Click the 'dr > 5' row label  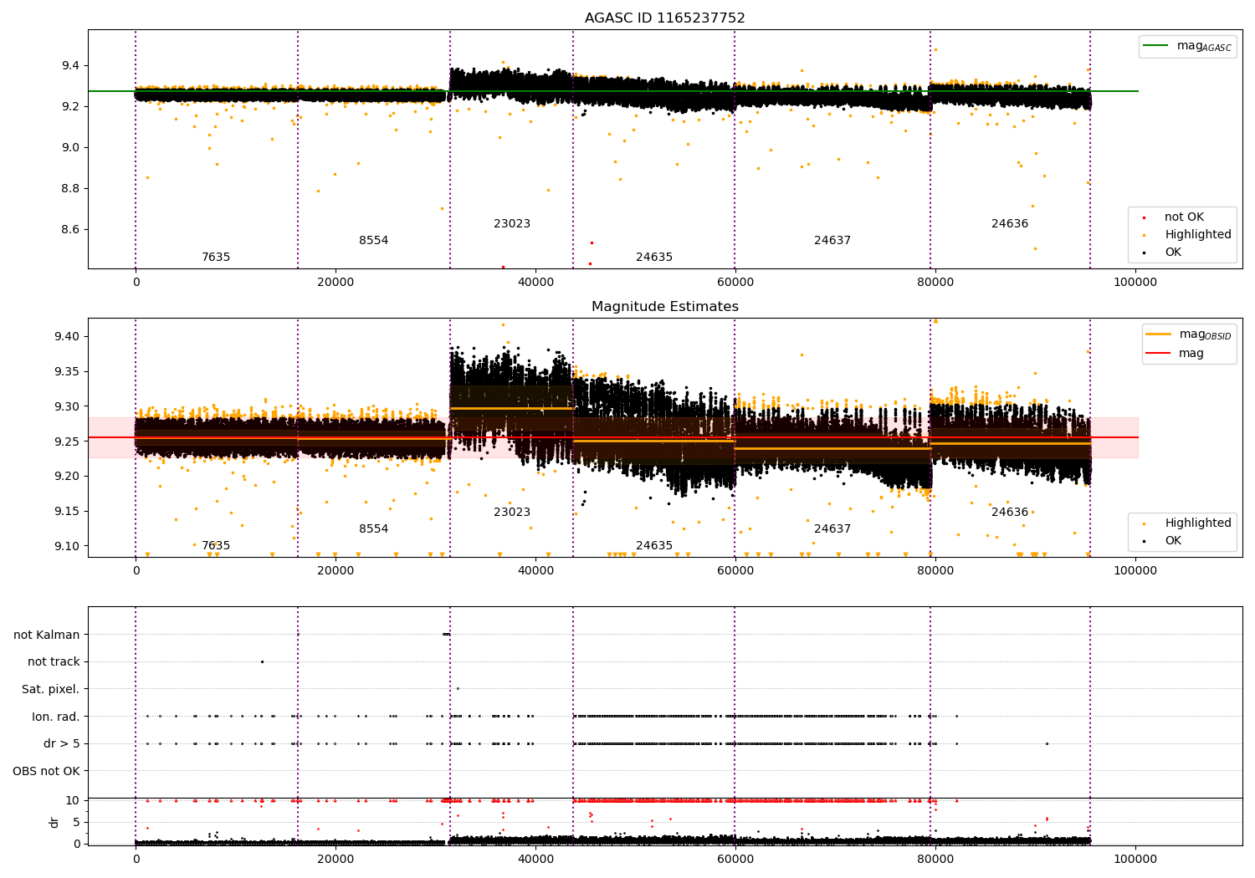[62, 743]
